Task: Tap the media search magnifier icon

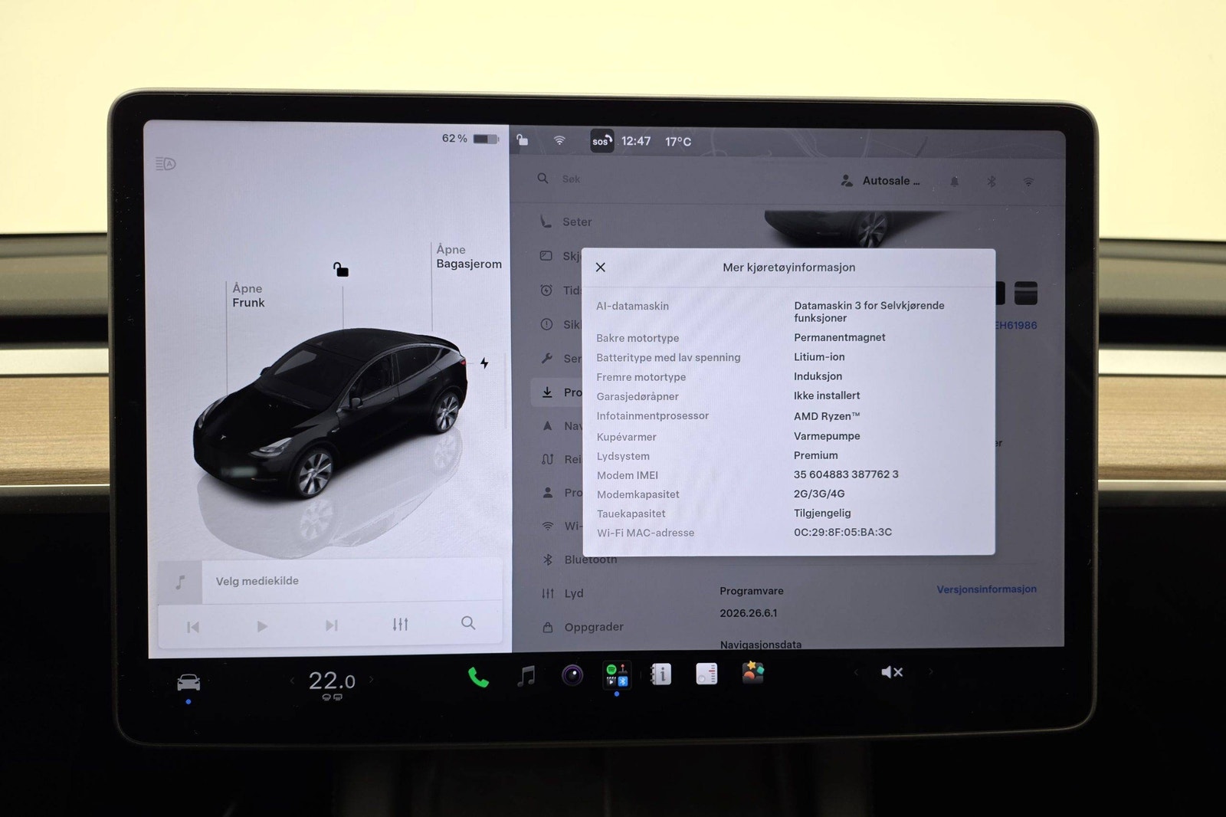Action: tap(468, 623)
